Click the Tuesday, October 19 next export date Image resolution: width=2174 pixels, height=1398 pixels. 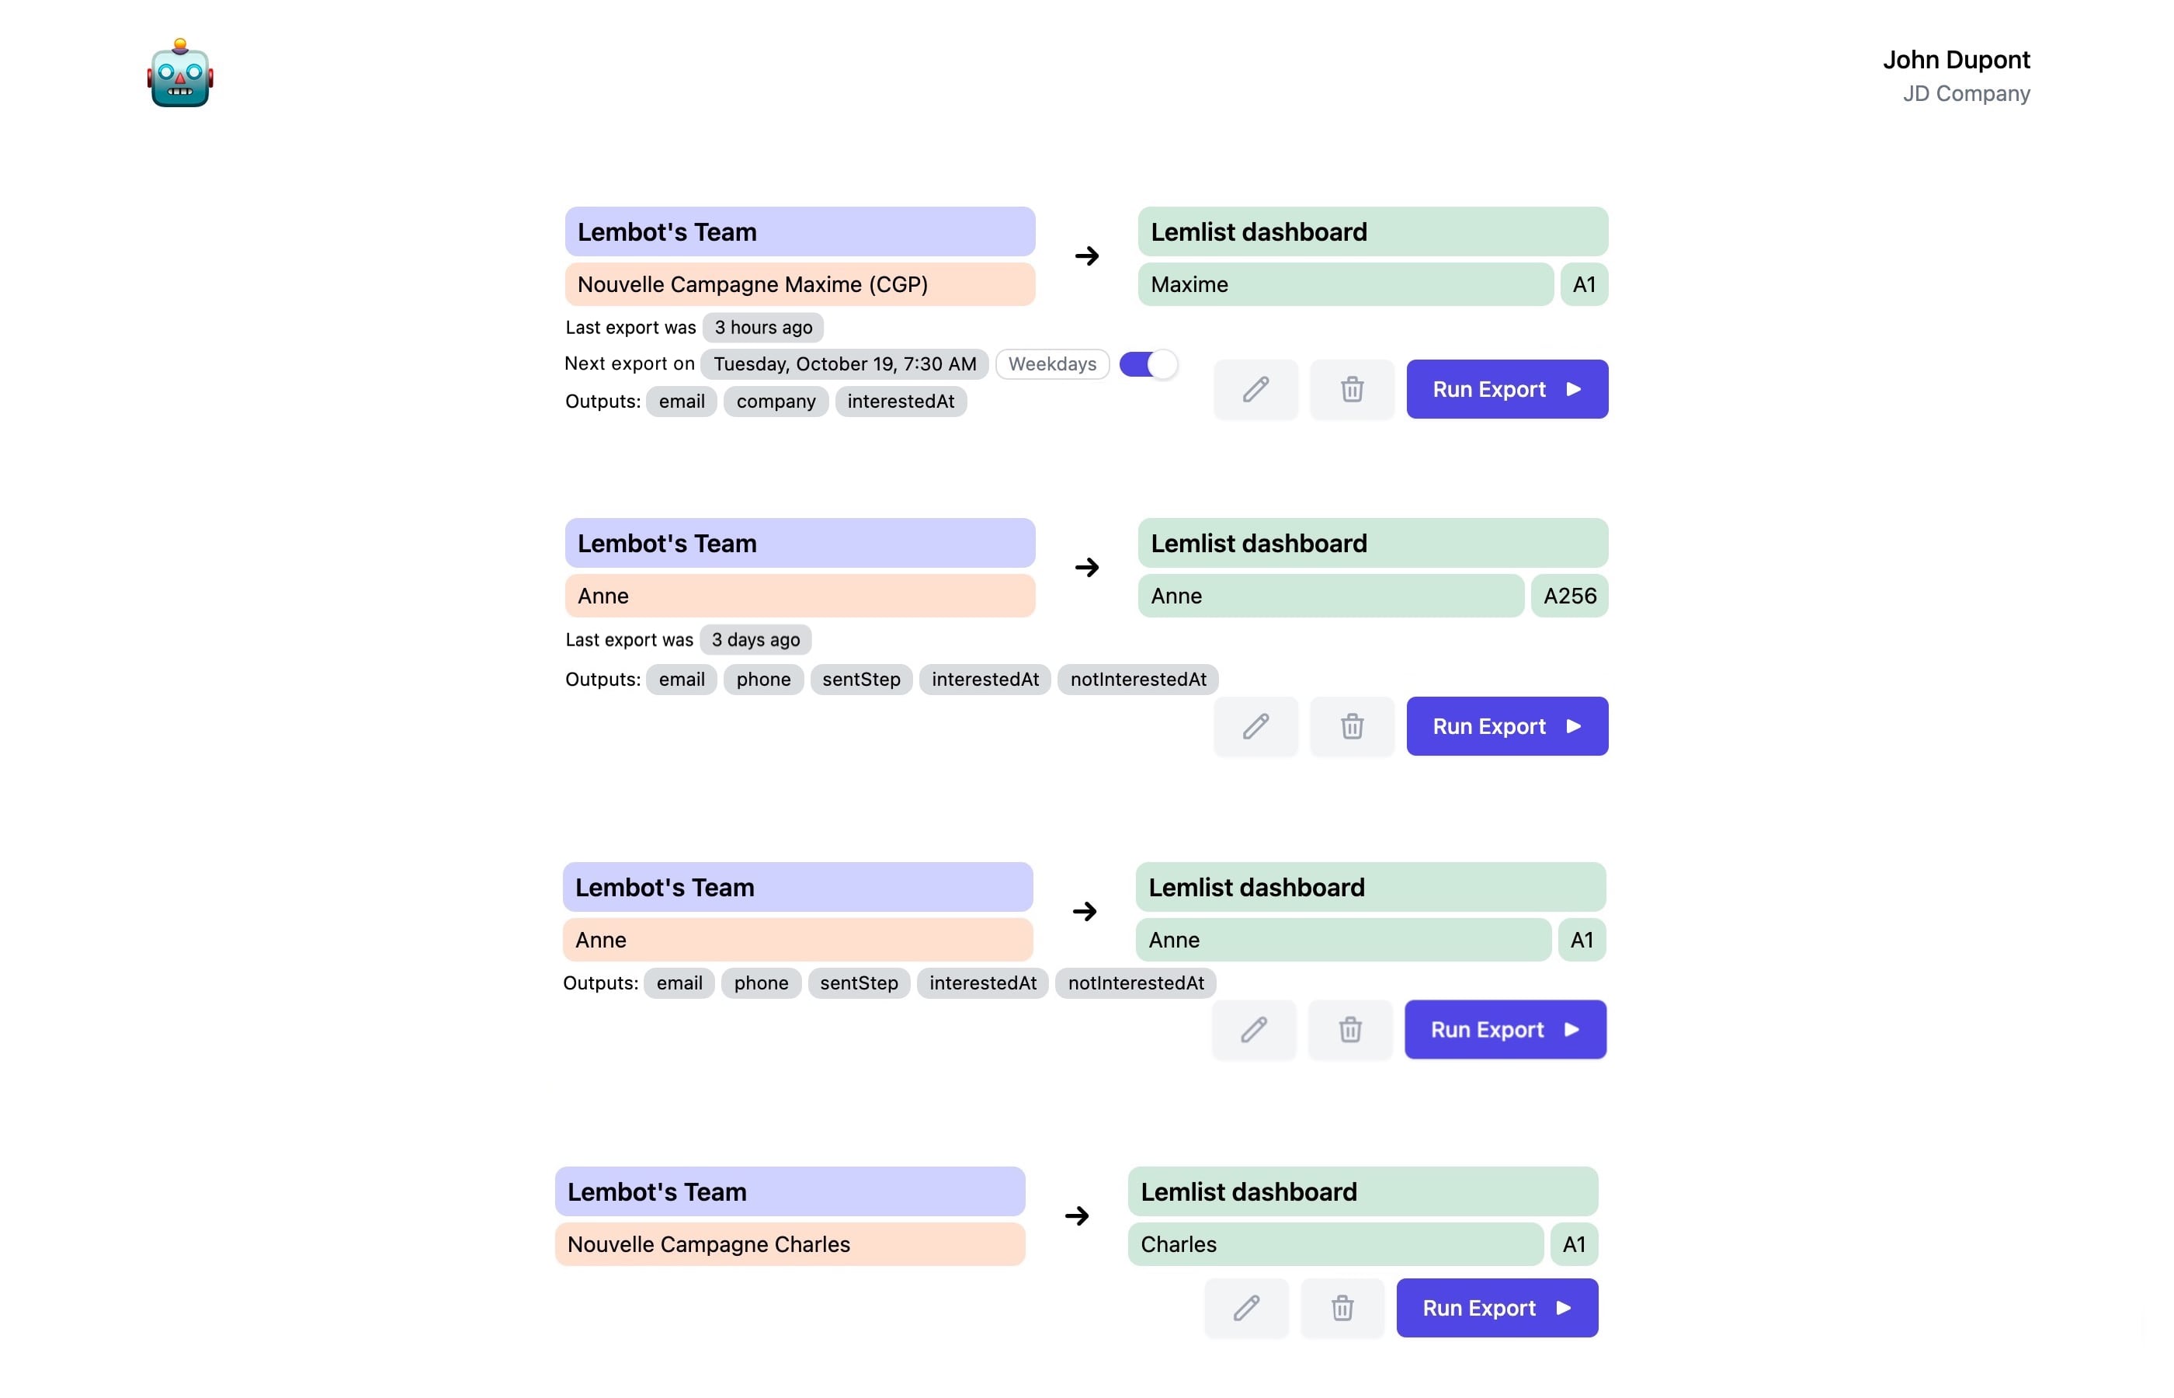(x=844, y=364)
